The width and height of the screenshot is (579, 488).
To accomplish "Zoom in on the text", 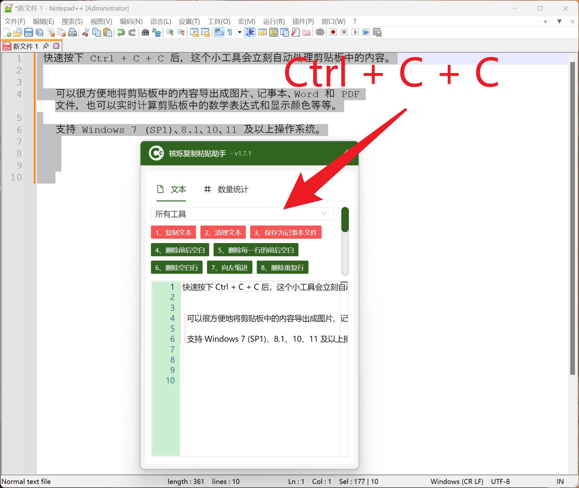I will pyautogui.click(x=171, y=32).
